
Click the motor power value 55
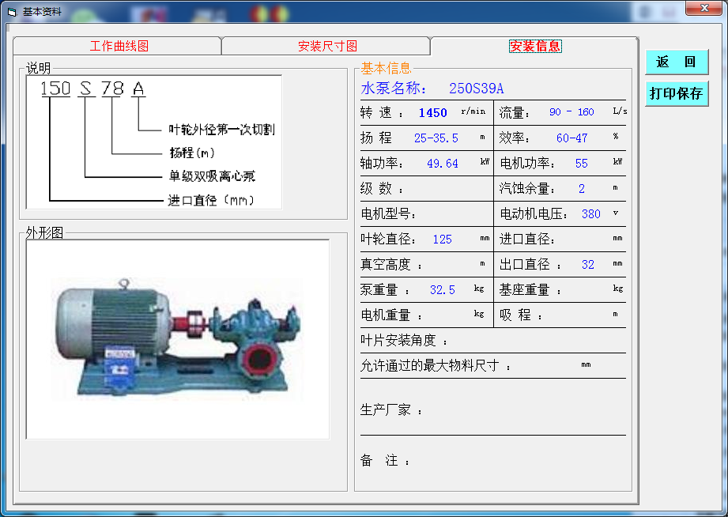point(581,164)
